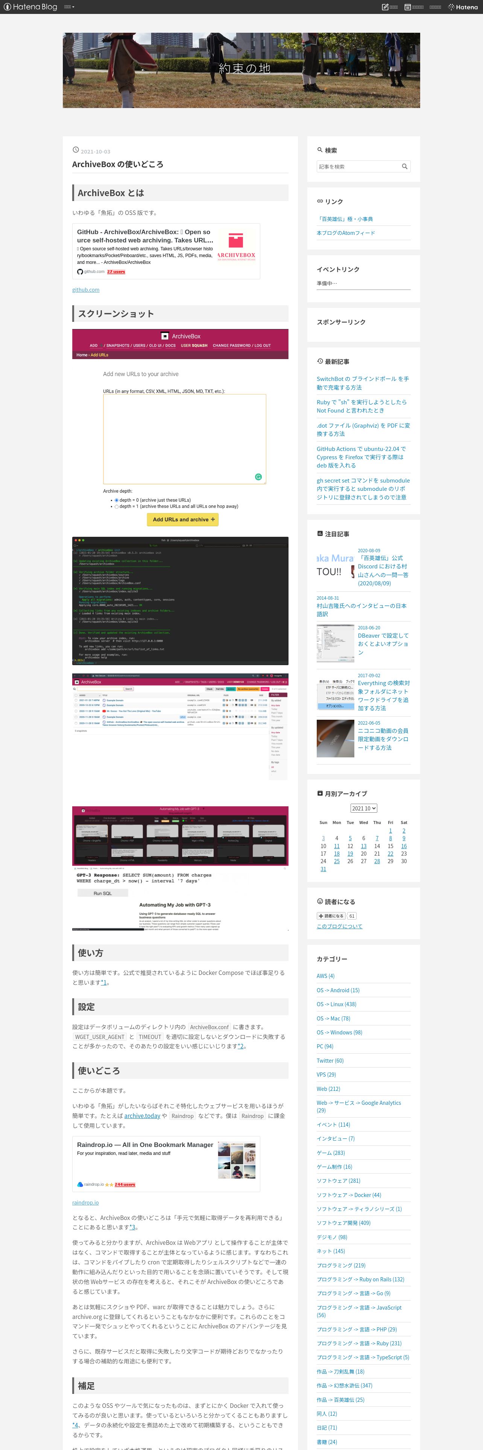Select depth = 0 radio in screenshot

[x=116, y=500]
